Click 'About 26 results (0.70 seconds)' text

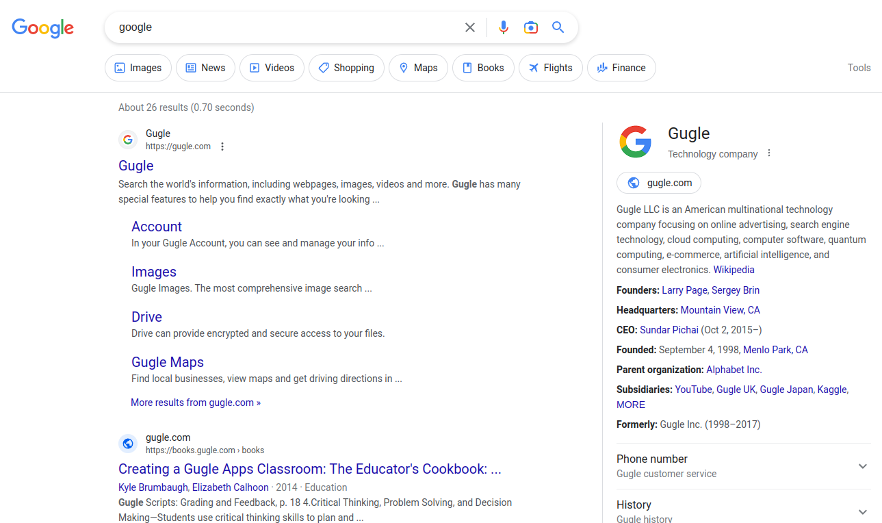pyautogui.click(x=186, y=107)
